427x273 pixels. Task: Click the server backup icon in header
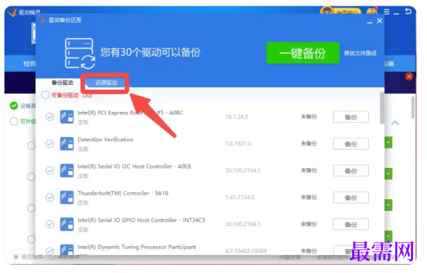coord(80,53)
